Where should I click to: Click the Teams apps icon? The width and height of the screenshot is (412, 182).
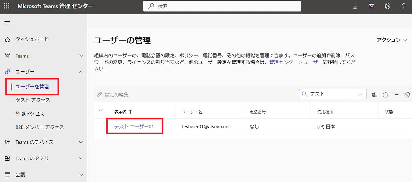[x=7, y=158]
